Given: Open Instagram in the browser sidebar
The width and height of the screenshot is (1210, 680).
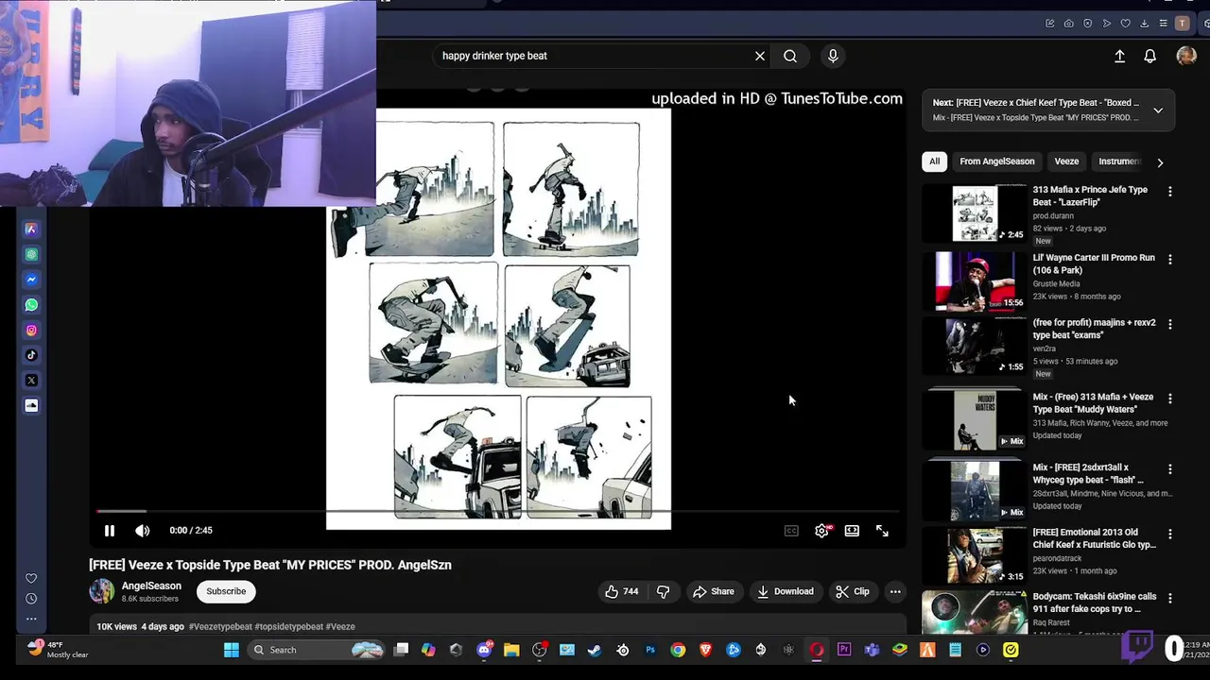Looking at the screenshot, I should coord(31,331).
